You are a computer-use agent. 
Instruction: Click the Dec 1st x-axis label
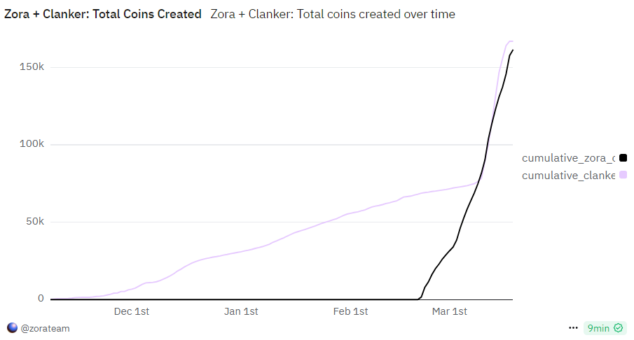pos(132,311)
